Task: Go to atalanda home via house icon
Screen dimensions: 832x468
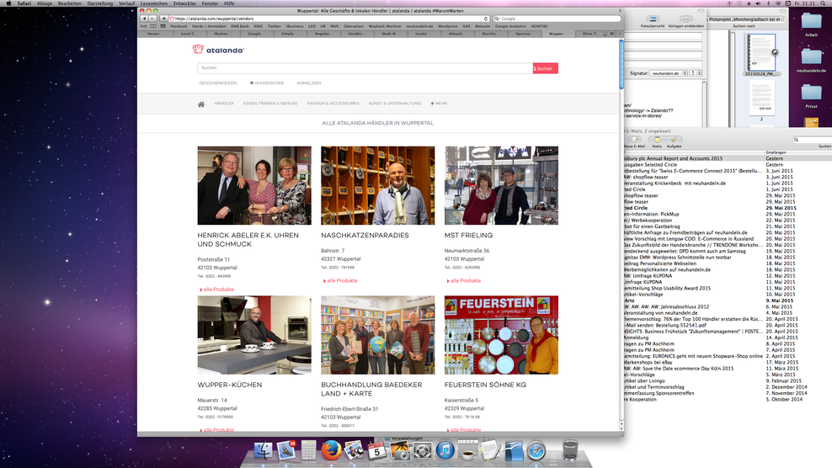Action: (x=201, y=104)
